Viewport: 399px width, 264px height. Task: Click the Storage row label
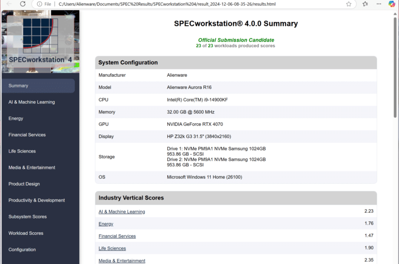pos(106,157)
